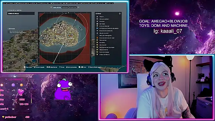This screenshot has width=215, height=121.
Task: Click the tipper score 400
Action: pyautogui.click(x=27, y=117)
